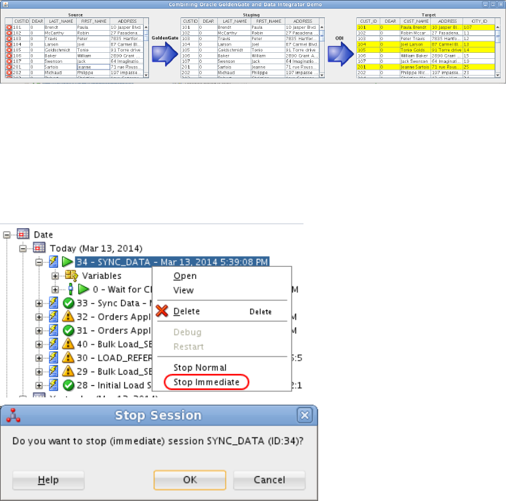Select 'Goldschmidt' cell in Source table
The image size is (506, 501).
tap(60, 50)
